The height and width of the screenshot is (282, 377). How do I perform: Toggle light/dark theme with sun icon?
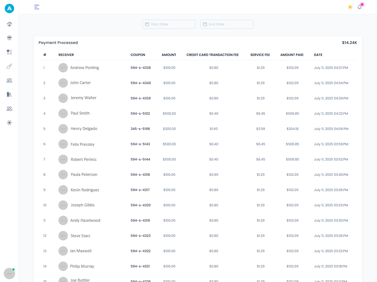coord(350,7)
